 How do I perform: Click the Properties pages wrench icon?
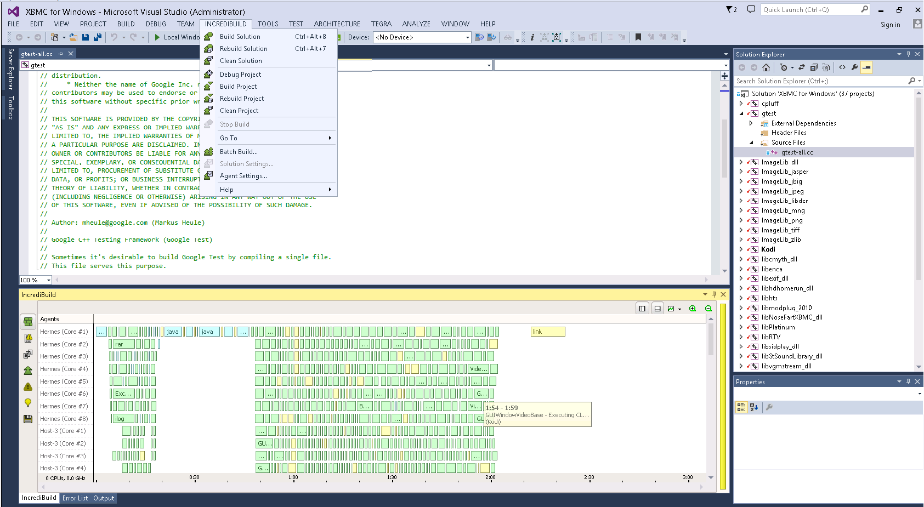769,407
